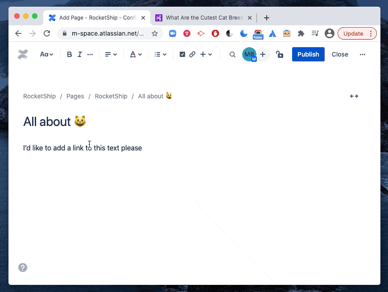Open the text style Aa dropdown
The width and height of the screenshot is (388, 292).
[46, 54]
